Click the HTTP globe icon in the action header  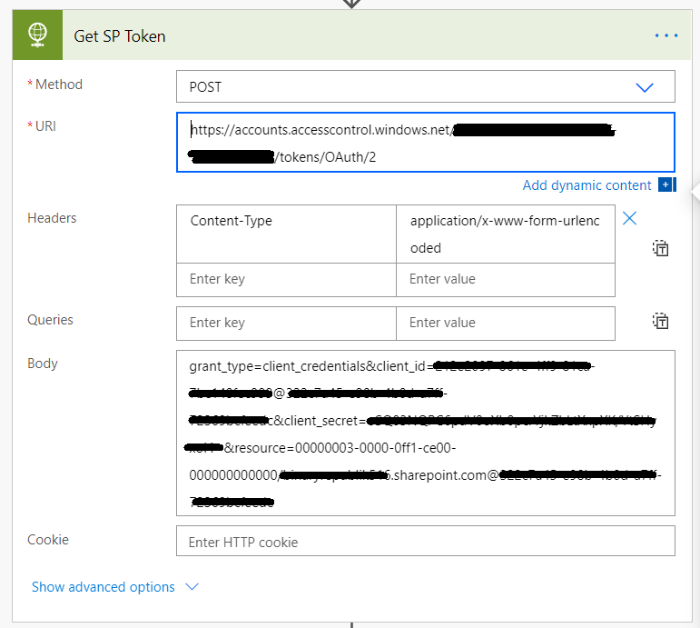37,35
